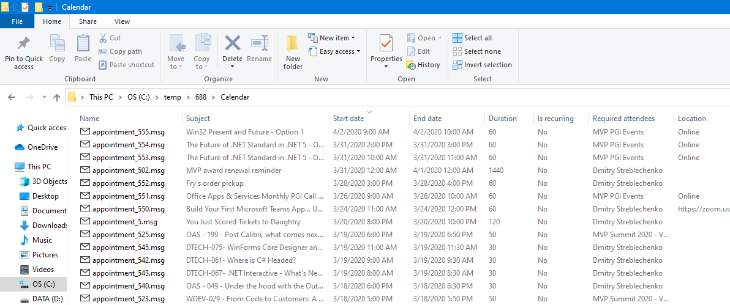Open Quick access in navigation pane

41,128
